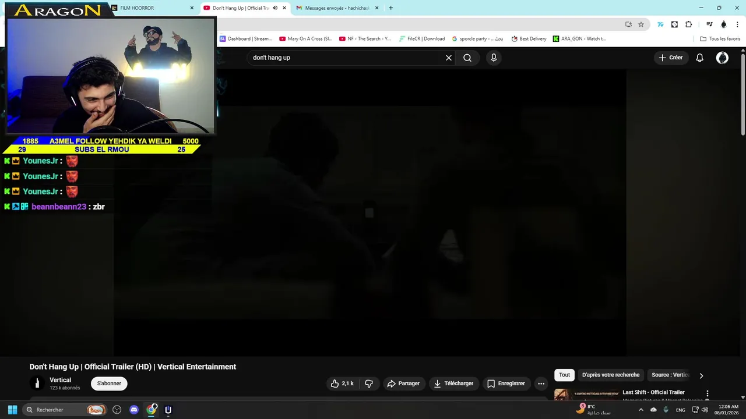Show hidden system tray icons
The image size is (746, 419).
click(641, 410)
